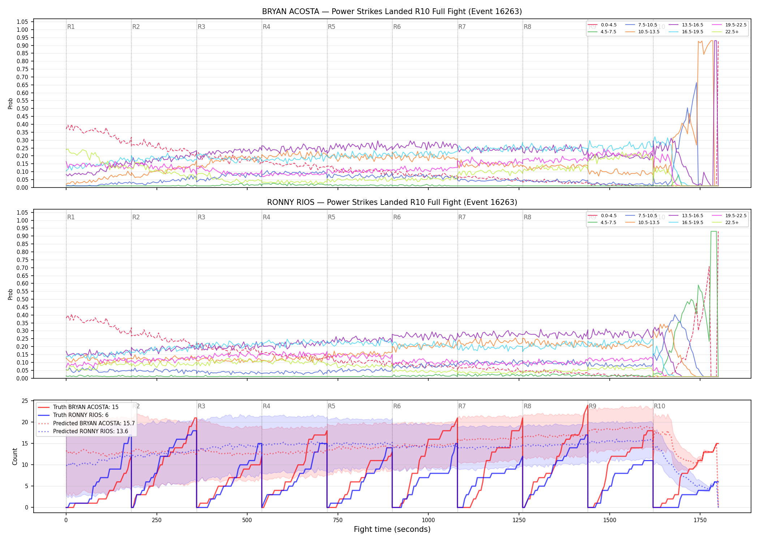Click the 13.5-16.5 legend entry in Ronny Rios chart
This screenshot has width=759, height=542.
click(686, 216)
